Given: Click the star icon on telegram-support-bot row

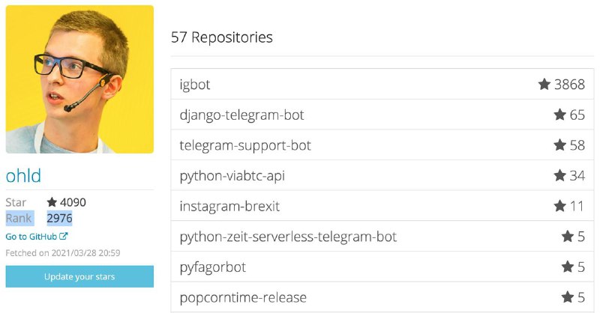Looking at the screenshot, I should click(559, 145).
